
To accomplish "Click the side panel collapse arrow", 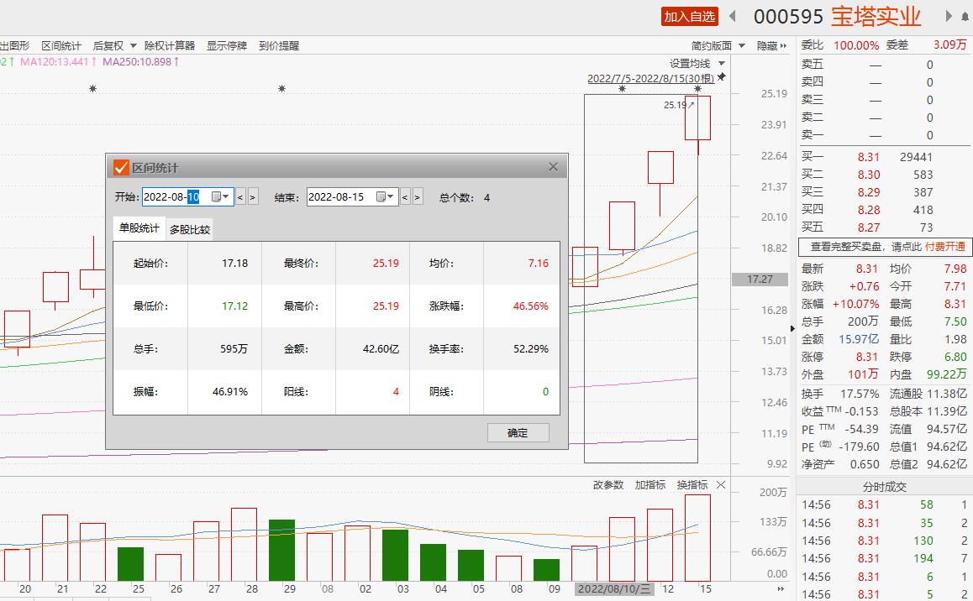I will pyautogui.click(x=793, y=328).
